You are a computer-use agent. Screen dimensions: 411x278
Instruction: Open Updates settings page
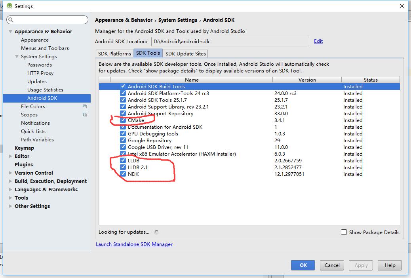(x=37, y=82)
